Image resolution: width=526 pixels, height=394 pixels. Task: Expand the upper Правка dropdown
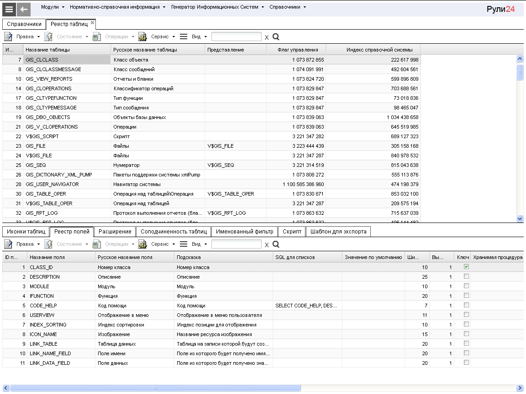[38, 37]
